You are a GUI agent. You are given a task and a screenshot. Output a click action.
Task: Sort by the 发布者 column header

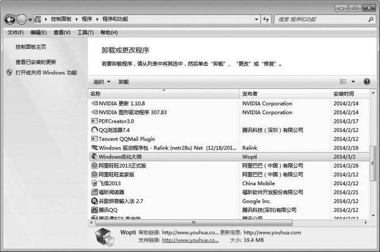[285, 94]
